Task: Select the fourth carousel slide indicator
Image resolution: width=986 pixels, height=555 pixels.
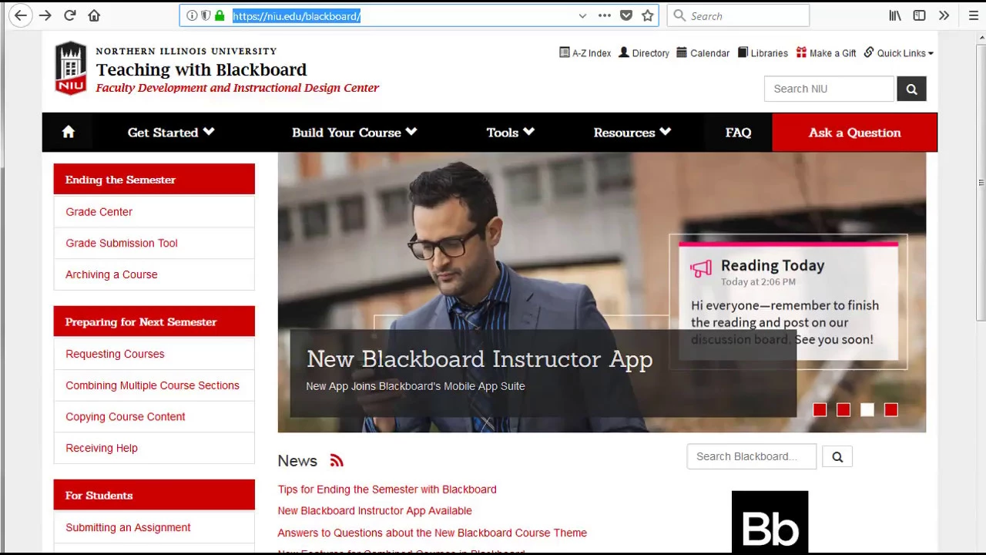Action: 891,410
